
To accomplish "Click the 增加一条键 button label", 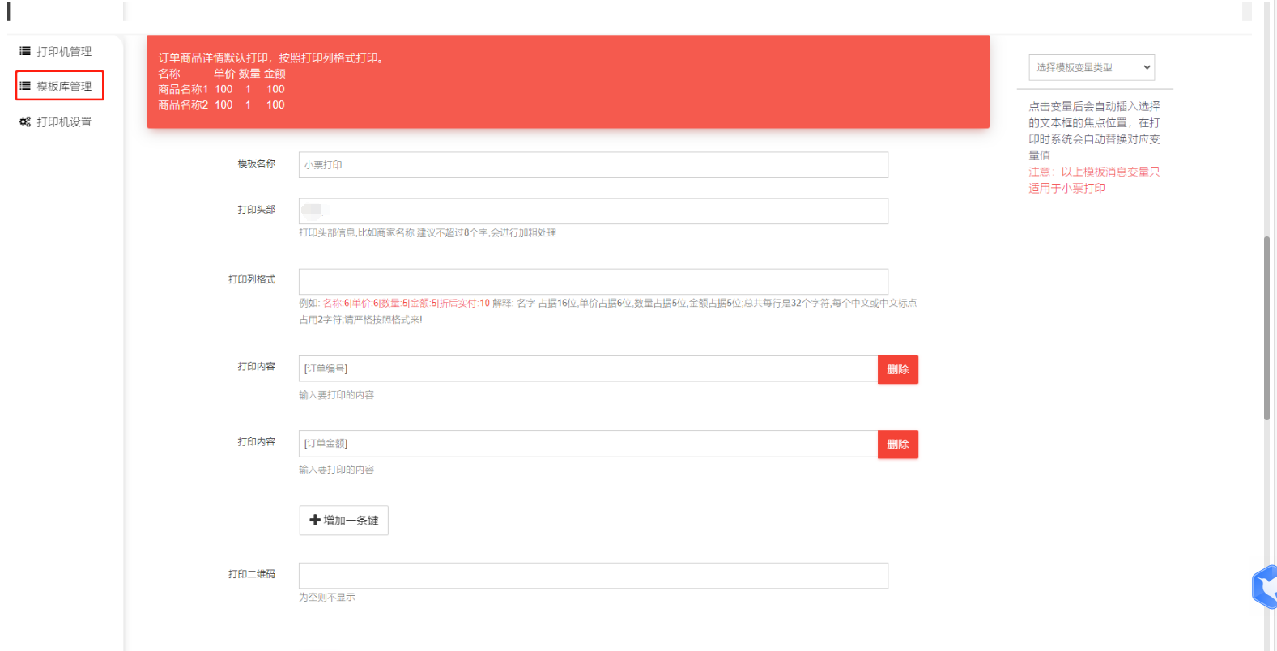I will click(351, 521).
